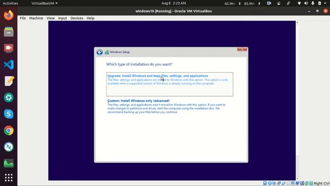Open the File menu in VirtualBox
The width and height of the screenshot is (330, 186).
coord(23,18)
